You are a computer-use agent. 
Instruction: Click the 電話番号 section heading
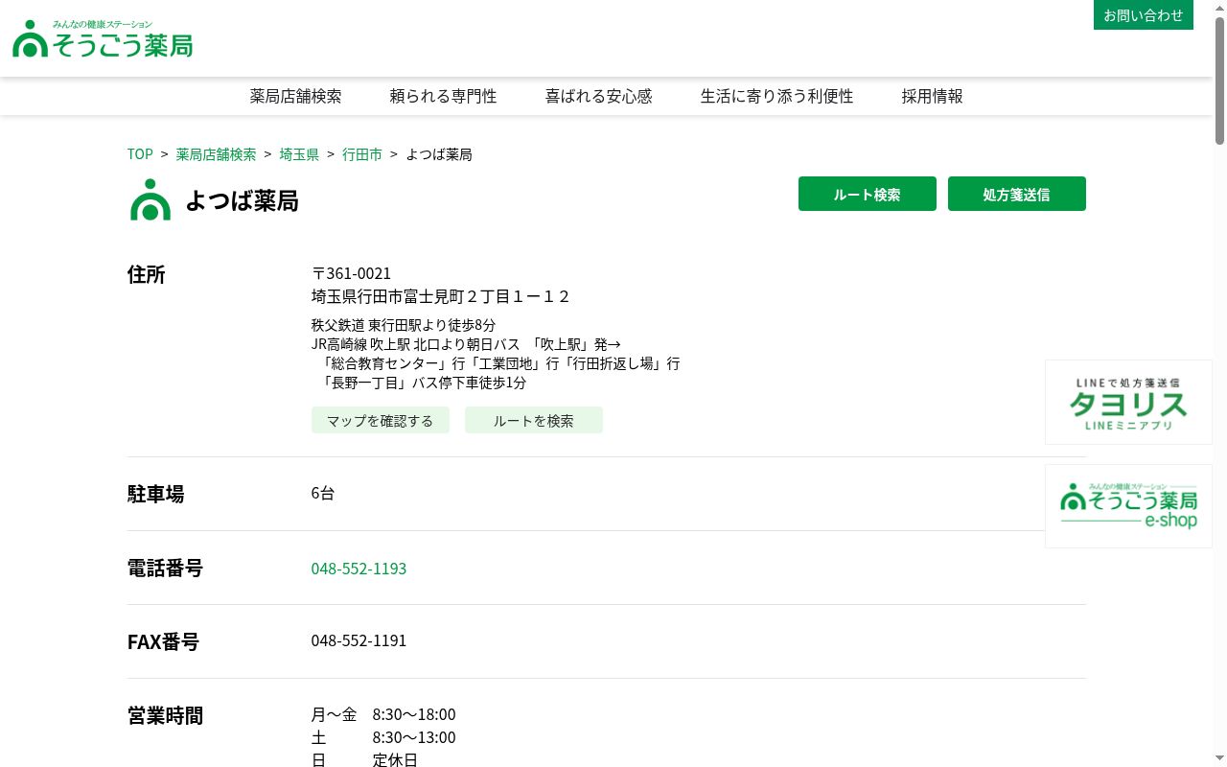tap(165, 568)
